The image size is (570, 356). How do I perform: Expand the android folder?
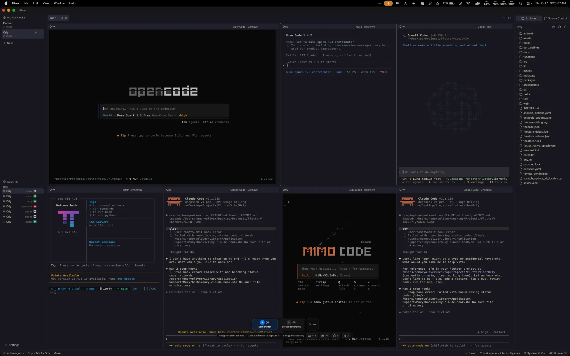click(528, 34)
